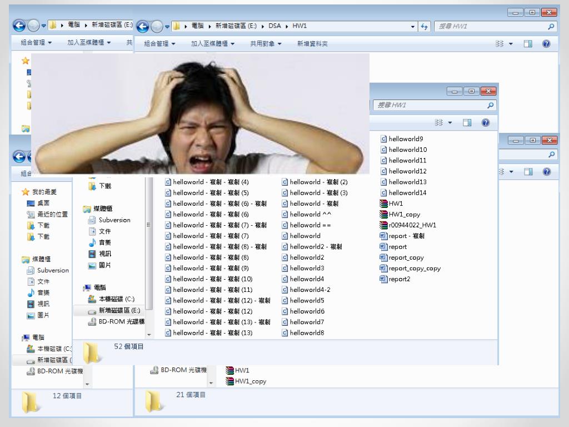Screen dimensions: 569x427
Task: Select helloworld - 複製 (3) file
Action: [x=315, y=193]
